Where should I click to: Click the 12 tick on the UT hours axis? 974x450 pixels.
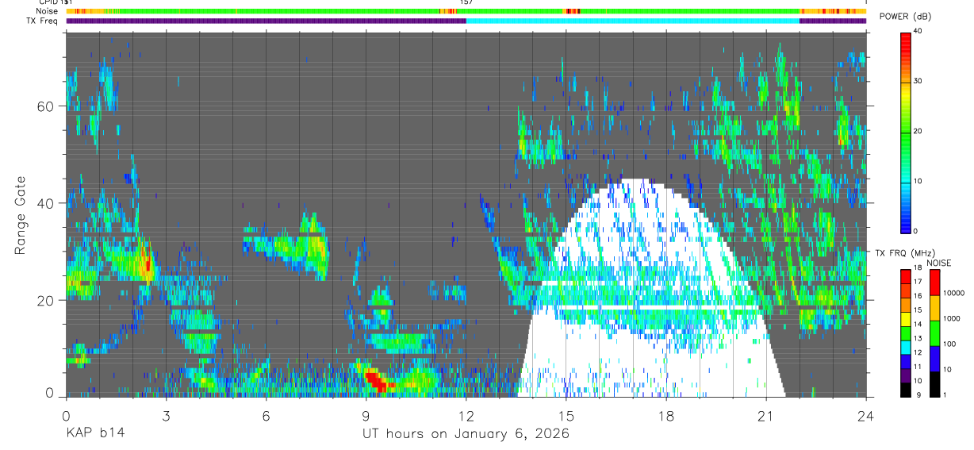click(466, 415)
